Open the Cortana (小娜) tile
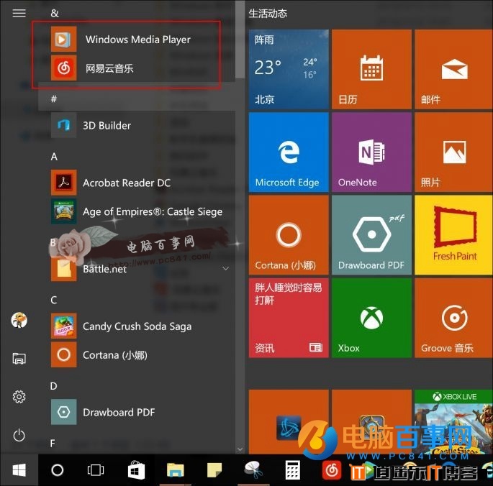493x486 pixels. click(289, 235)
